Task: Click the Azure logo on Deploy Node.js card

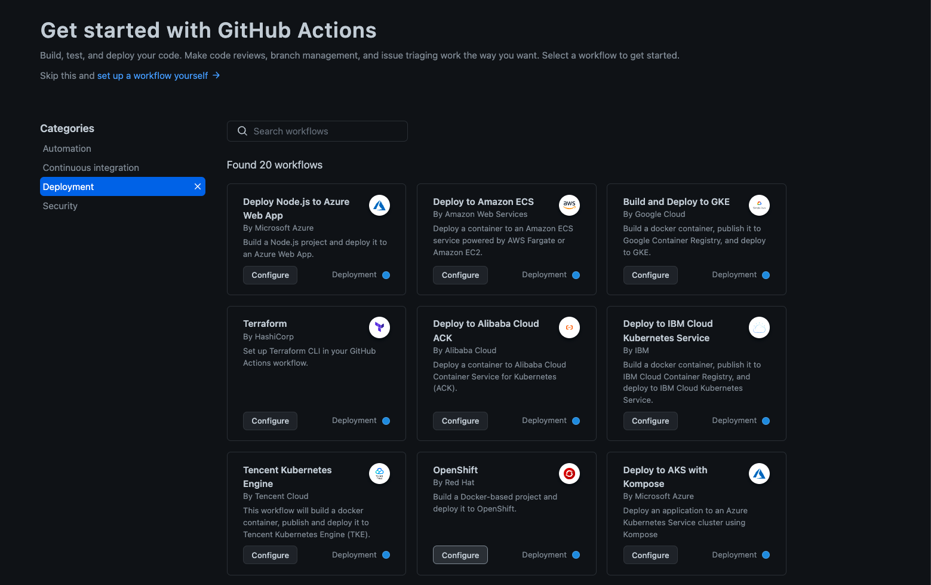Action: click(x=379, y=206)
